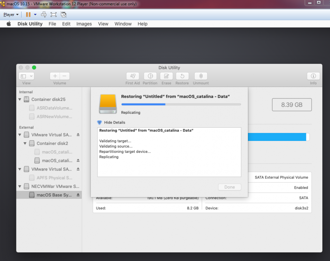The image size is (330, 261).
Task: Enter VMware full screen mode
Action: pos(54,15)
